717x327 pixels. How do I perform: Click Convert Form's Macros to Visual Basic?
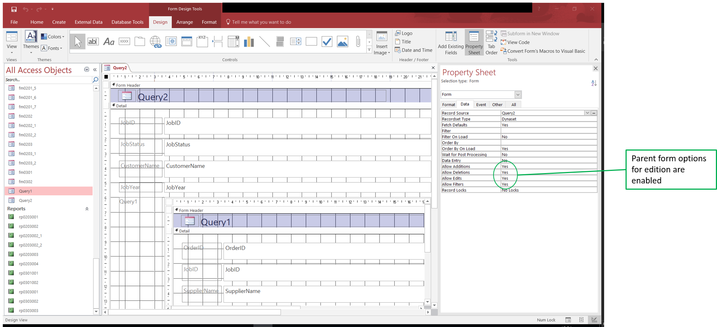(543, 51)
